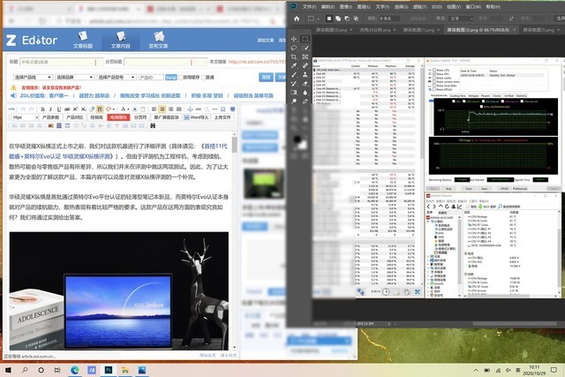
Task: Select the Eyedropper tool
Action: coord(294,66)
